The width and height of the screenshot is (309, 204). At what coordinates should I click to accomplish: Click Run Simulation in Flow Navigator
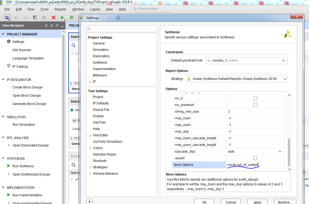[x=24, y=125]
